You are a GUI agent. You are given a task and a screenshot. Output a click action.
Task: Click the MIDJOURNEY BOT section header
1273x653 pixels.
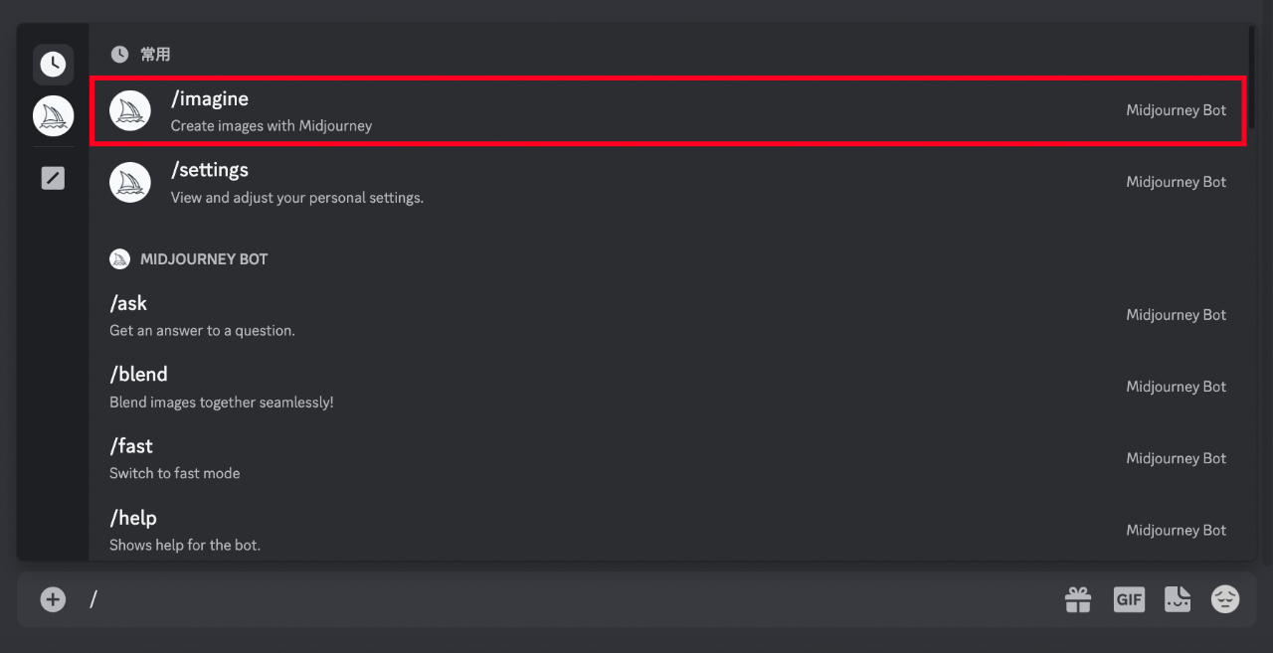(203, 259)
